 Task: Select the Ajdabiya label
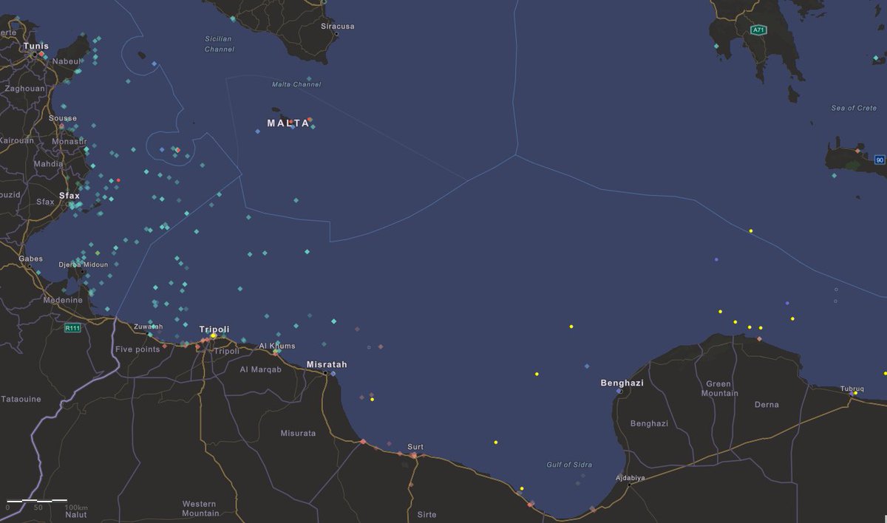(631, 478)
